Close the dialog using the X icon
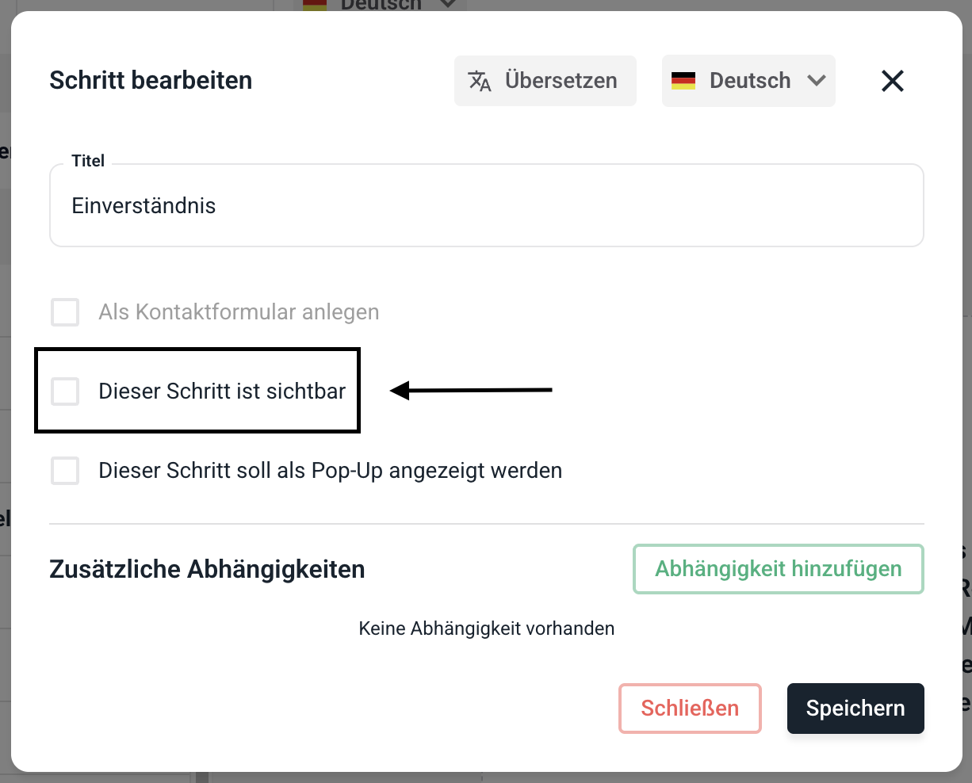The image size is (972, 783). click(892, 81)
